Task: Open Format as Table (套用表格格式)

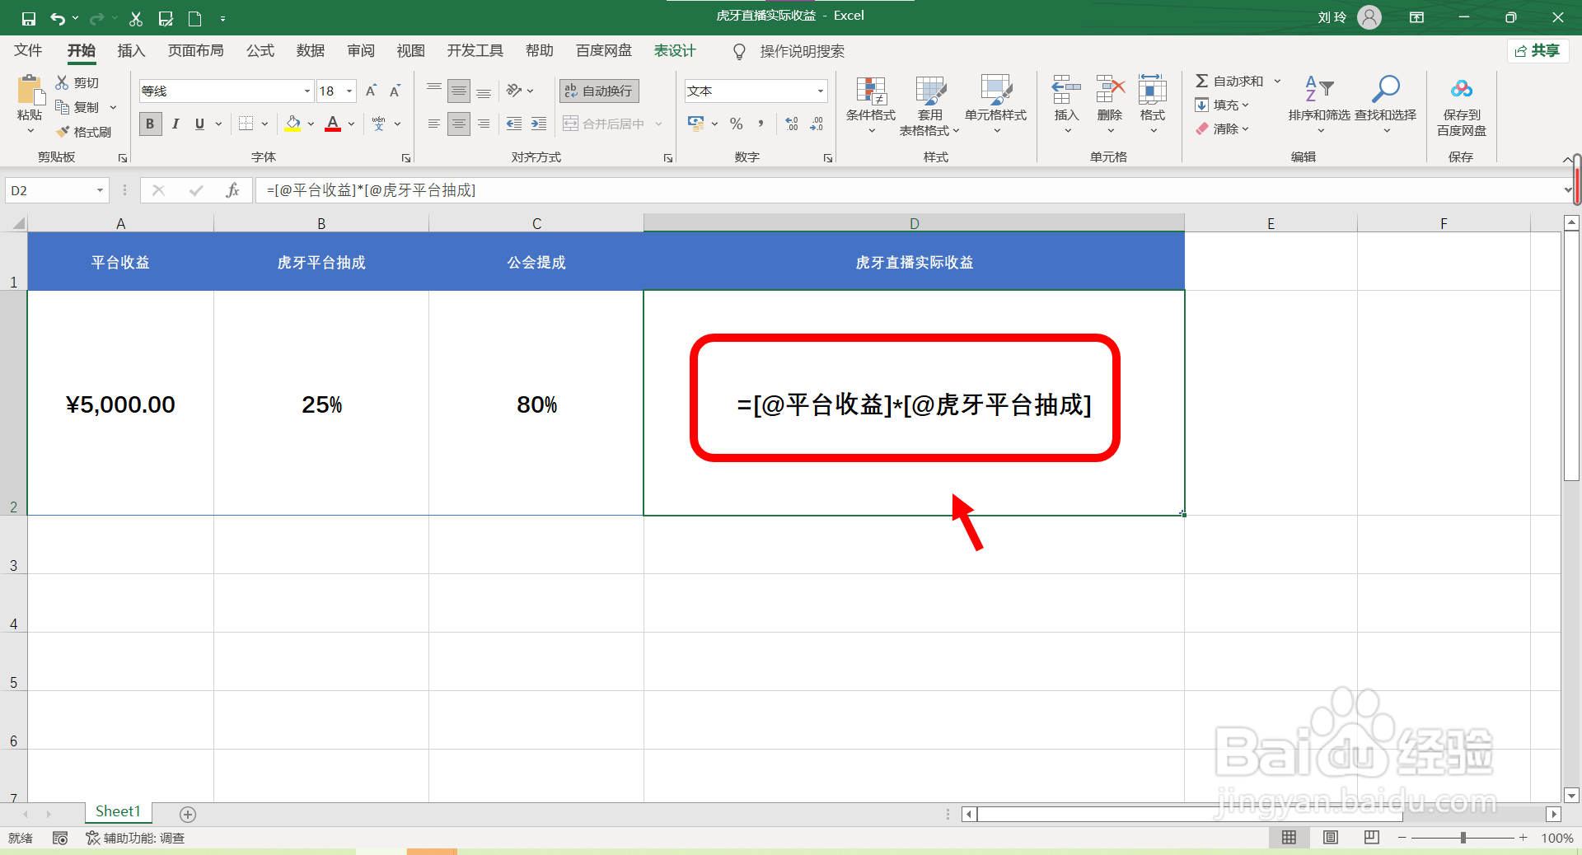Action: (x=929, y=105)
